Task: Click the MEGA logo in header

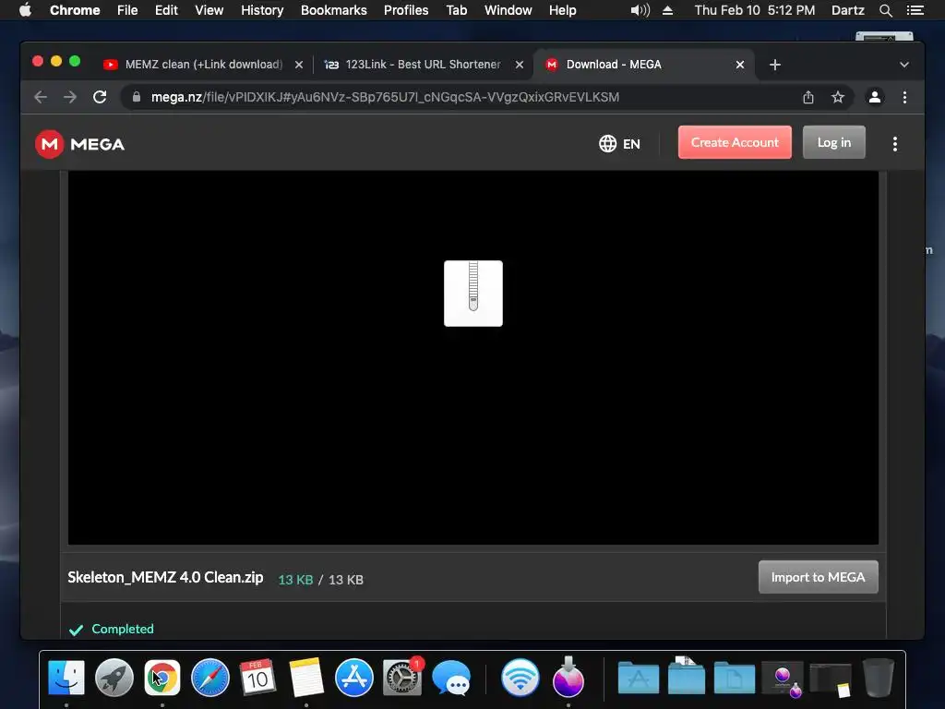Action: point(79,144)
